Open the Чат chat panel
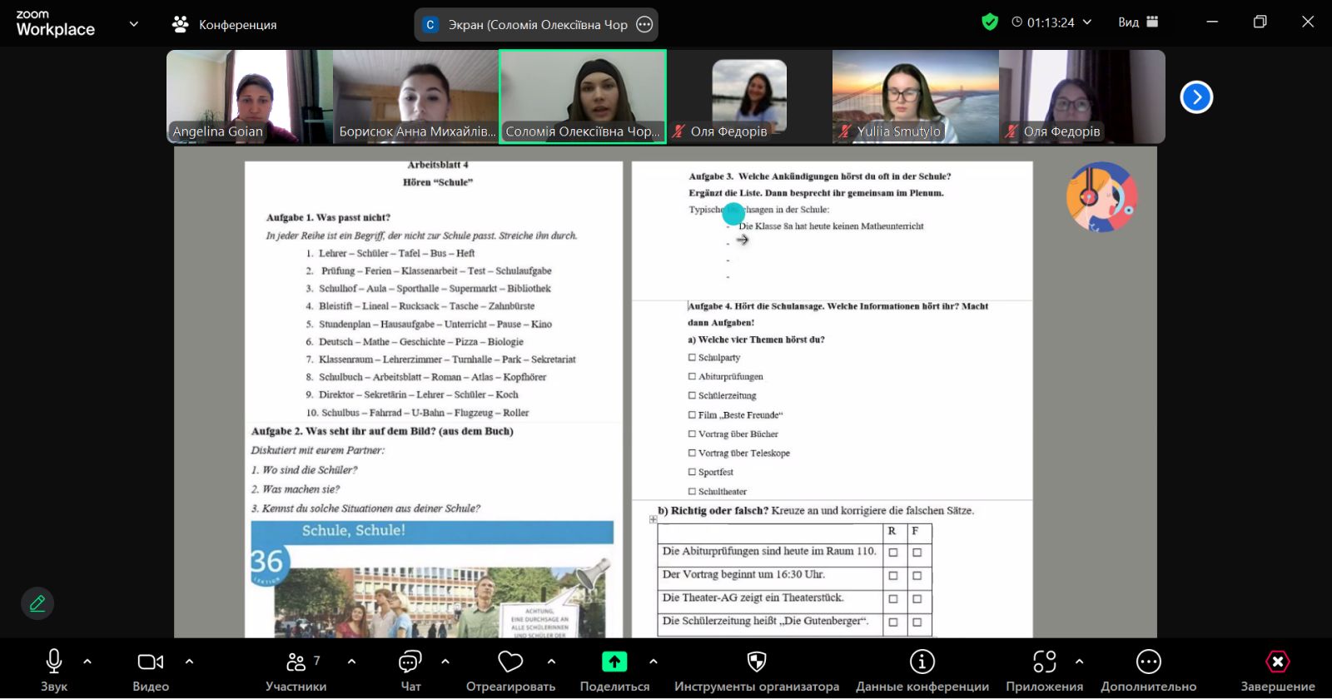This screenshot has width=1332, height=699. 410,662
